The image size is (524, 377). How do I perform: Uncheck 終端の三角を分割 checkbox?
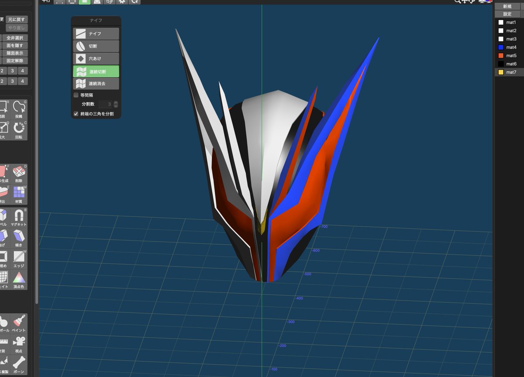pos(76,114)
